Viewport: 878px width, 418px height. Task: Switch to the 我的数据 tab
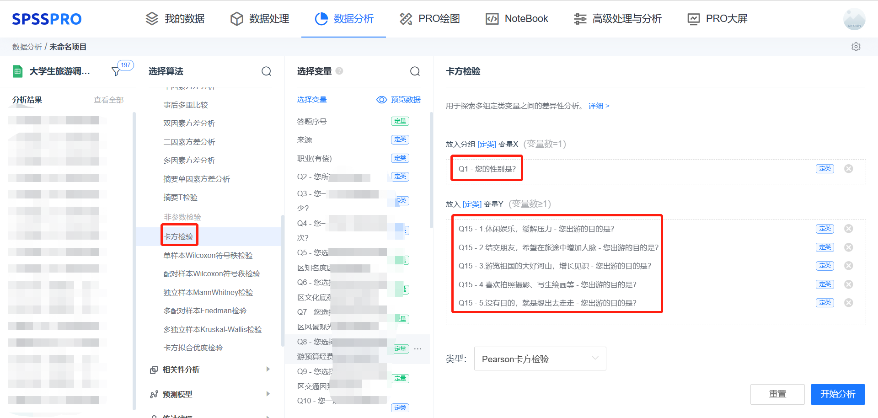[175, 19]
